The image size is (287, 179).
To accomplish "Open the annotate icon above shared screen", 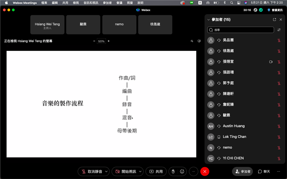I will [x=192, y=41].
